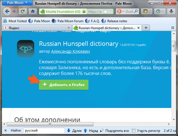Open the Pale Moon application menu
The image size is (178, 136).
(x=17, y=3)
